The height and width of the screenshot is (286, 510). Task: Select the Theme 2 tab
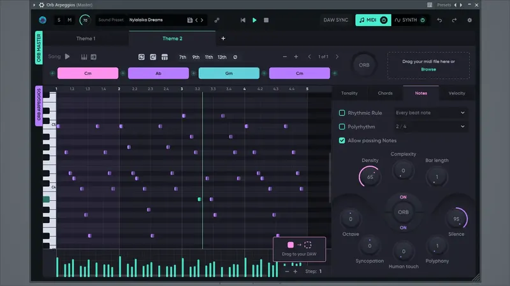click(172, 38)
